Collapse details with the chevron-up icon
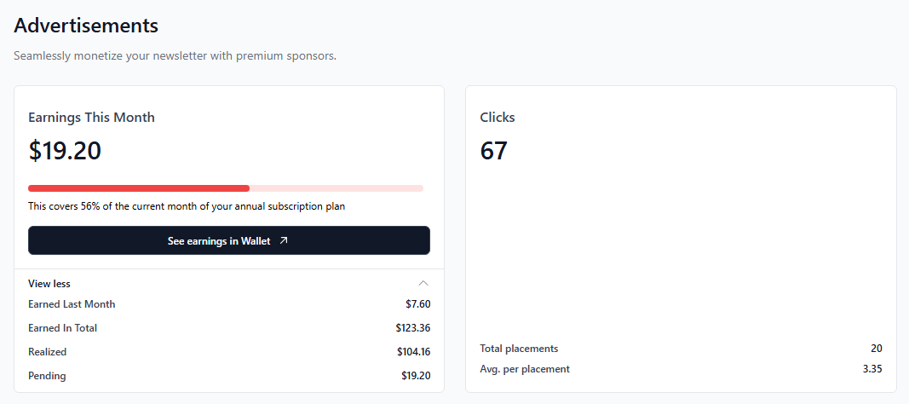The width and height of the screenshot is (909, 404). point(423,284)
